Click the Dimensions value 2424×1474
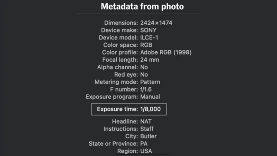This screenshot has width=277, height=156. click(x=156, y=23)
